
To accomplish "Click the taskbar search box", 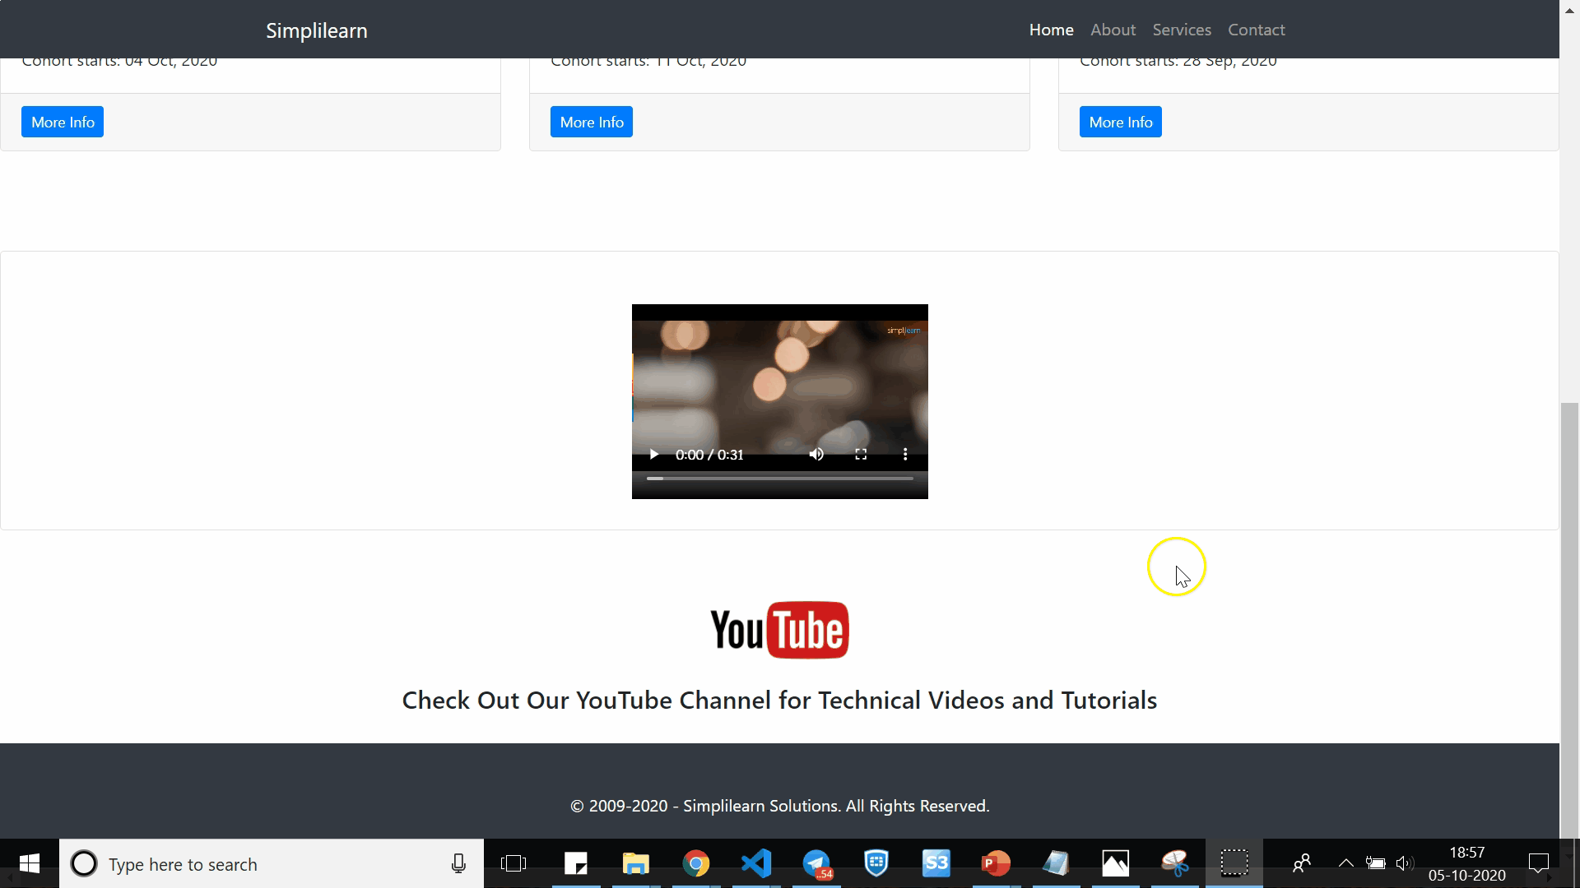I will click(272, 863).
